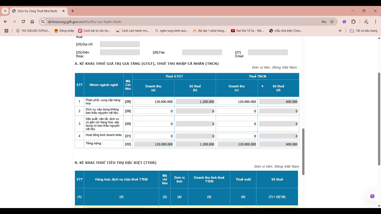The height and width of the screenshot is (214, 381).
Task: Edit GTGT Doanh thu for row [30]
Action: tap(153, 124)
